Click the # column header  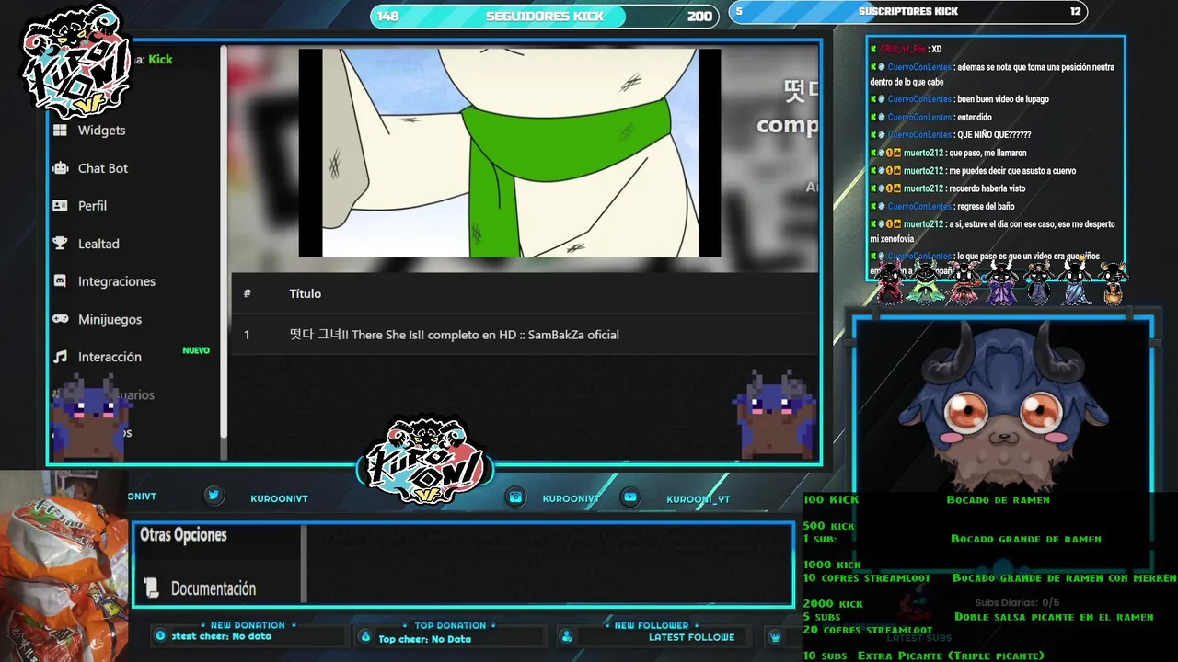[247, 293]
